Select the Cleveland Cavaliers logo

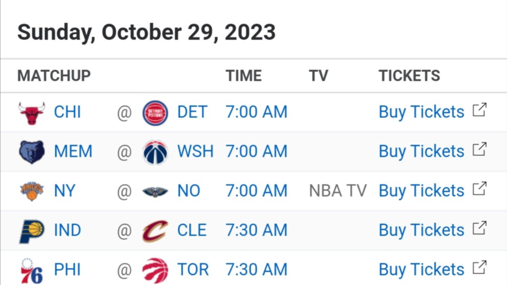pyautogui.click(x=155, y=231)
